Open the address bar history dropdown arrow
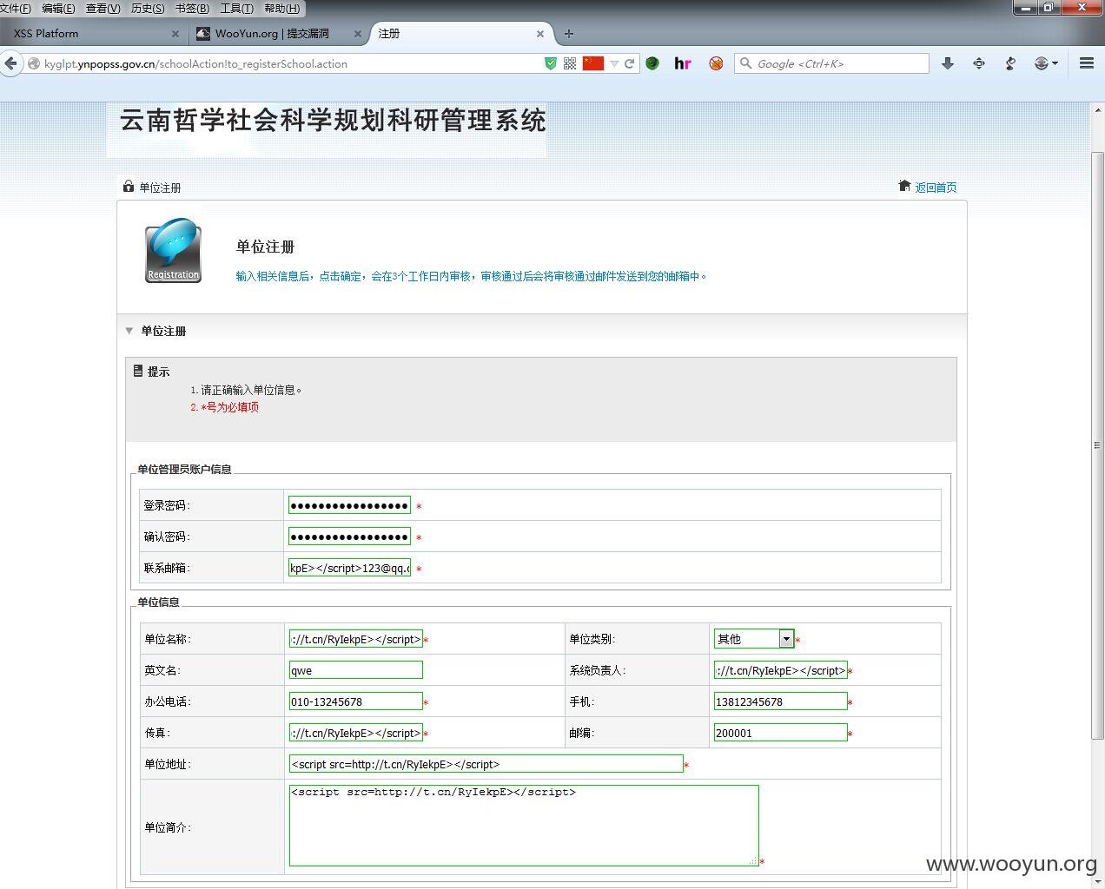Screen dimensions: 1105x889 click(x=614, y=63)
